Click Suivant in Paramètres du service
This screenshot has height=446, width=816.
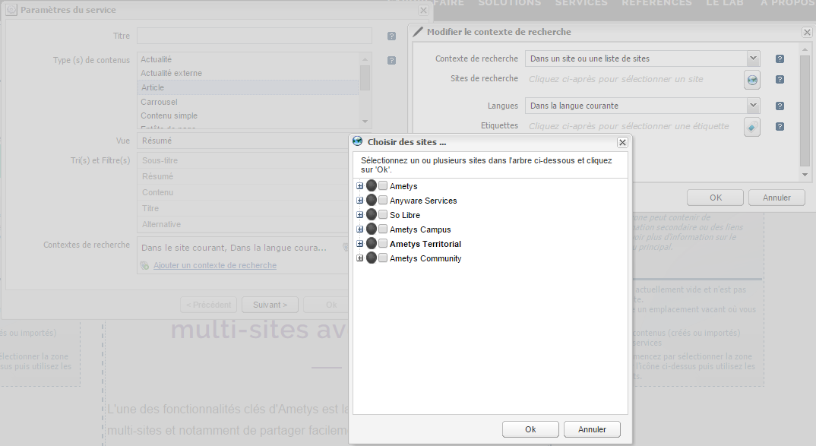click(x=270, y=305)
